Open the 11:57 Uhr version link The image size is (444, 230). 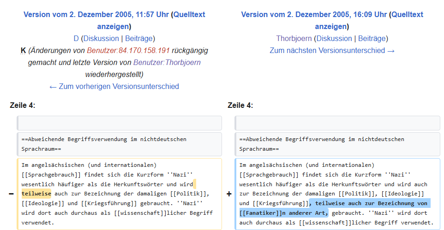coord(96,15)
